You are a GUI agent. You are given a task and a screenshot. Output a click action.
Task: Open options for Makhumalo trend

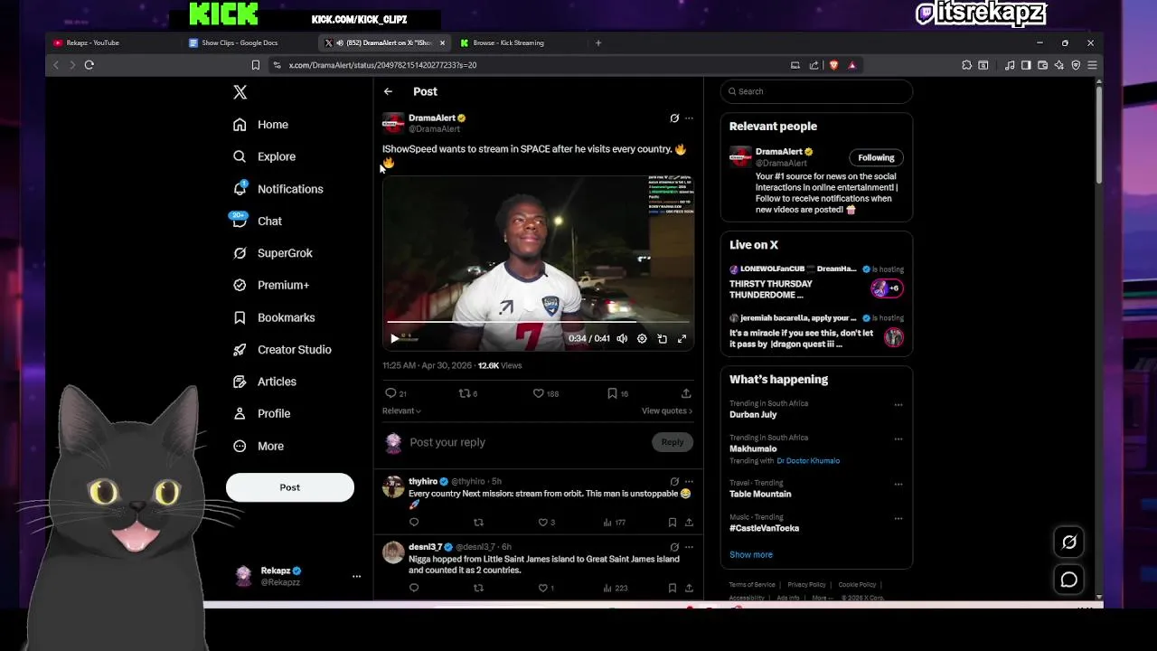(x=898, y=439)
